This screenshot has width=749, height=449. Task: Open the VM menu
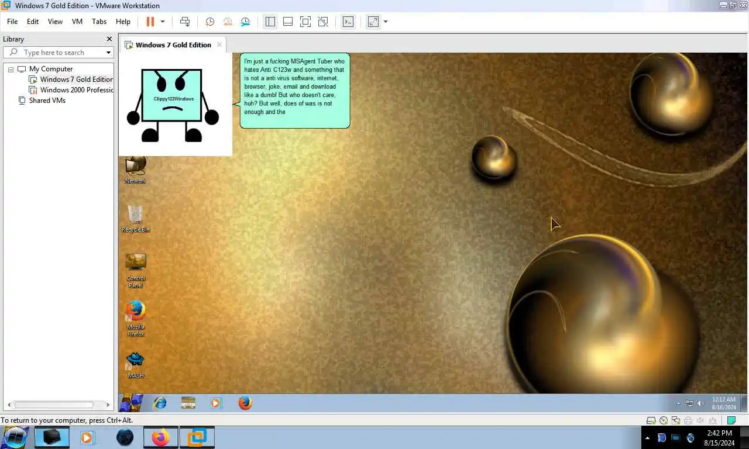point(77,22)
